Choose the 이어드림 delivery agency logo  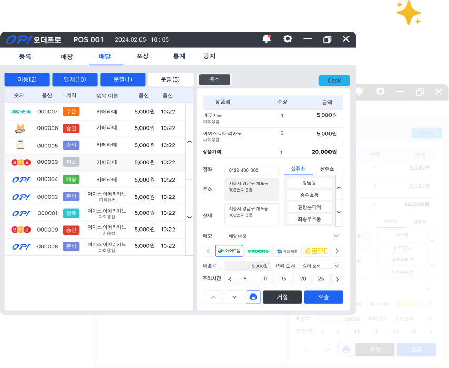[x=229, y=251]
